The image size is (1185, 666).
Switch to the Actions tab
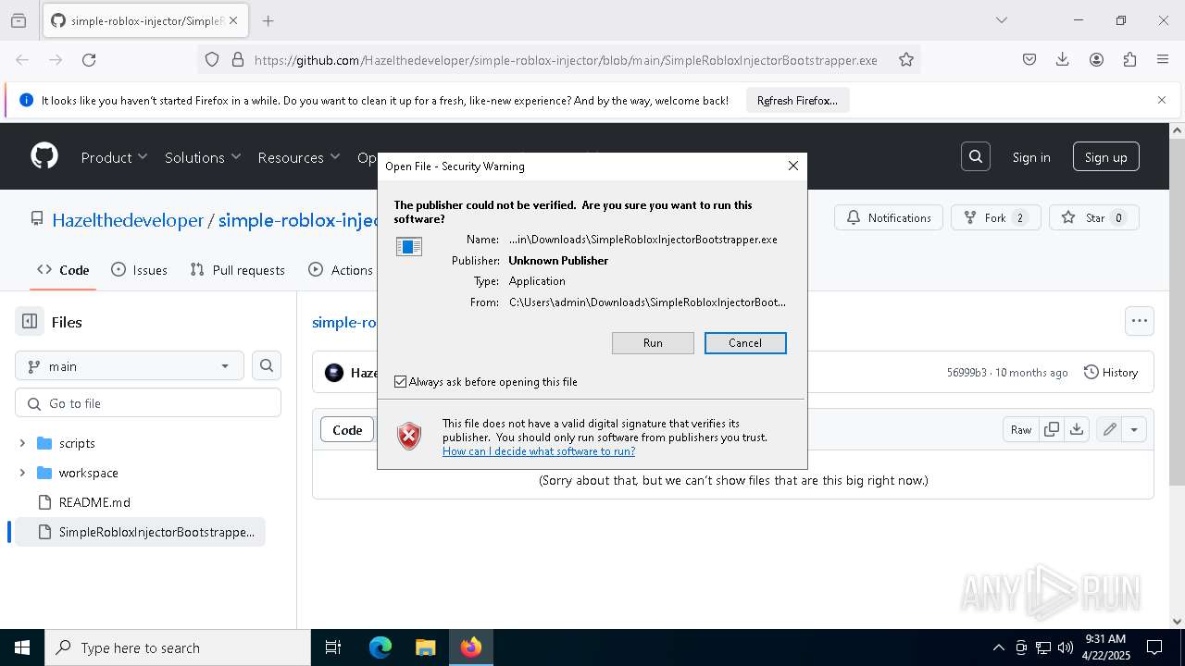[x=341, y=270]
